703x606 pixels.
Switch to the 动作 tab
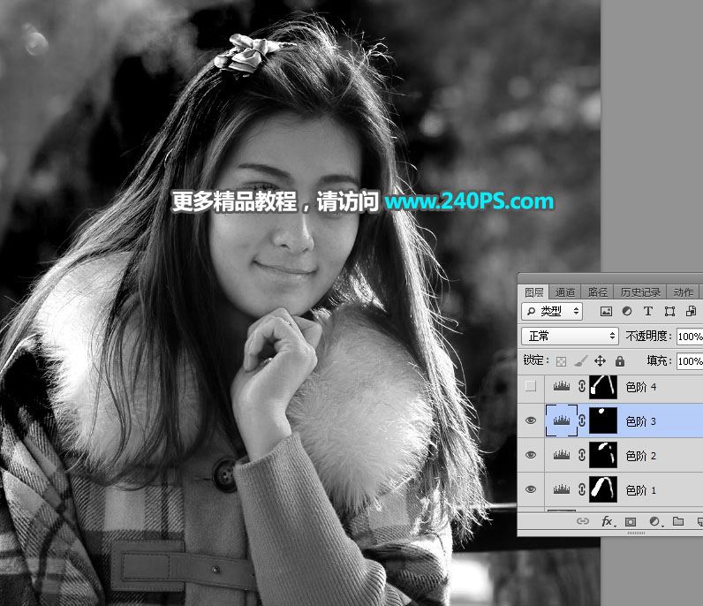pos(683,292)
